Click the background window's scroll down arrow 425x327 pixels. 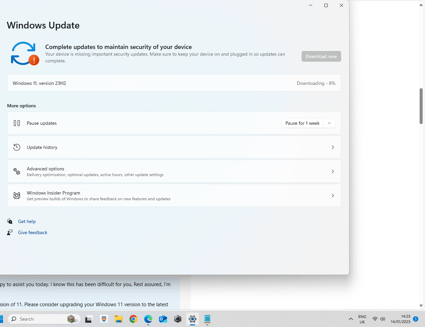pos(421,306)
